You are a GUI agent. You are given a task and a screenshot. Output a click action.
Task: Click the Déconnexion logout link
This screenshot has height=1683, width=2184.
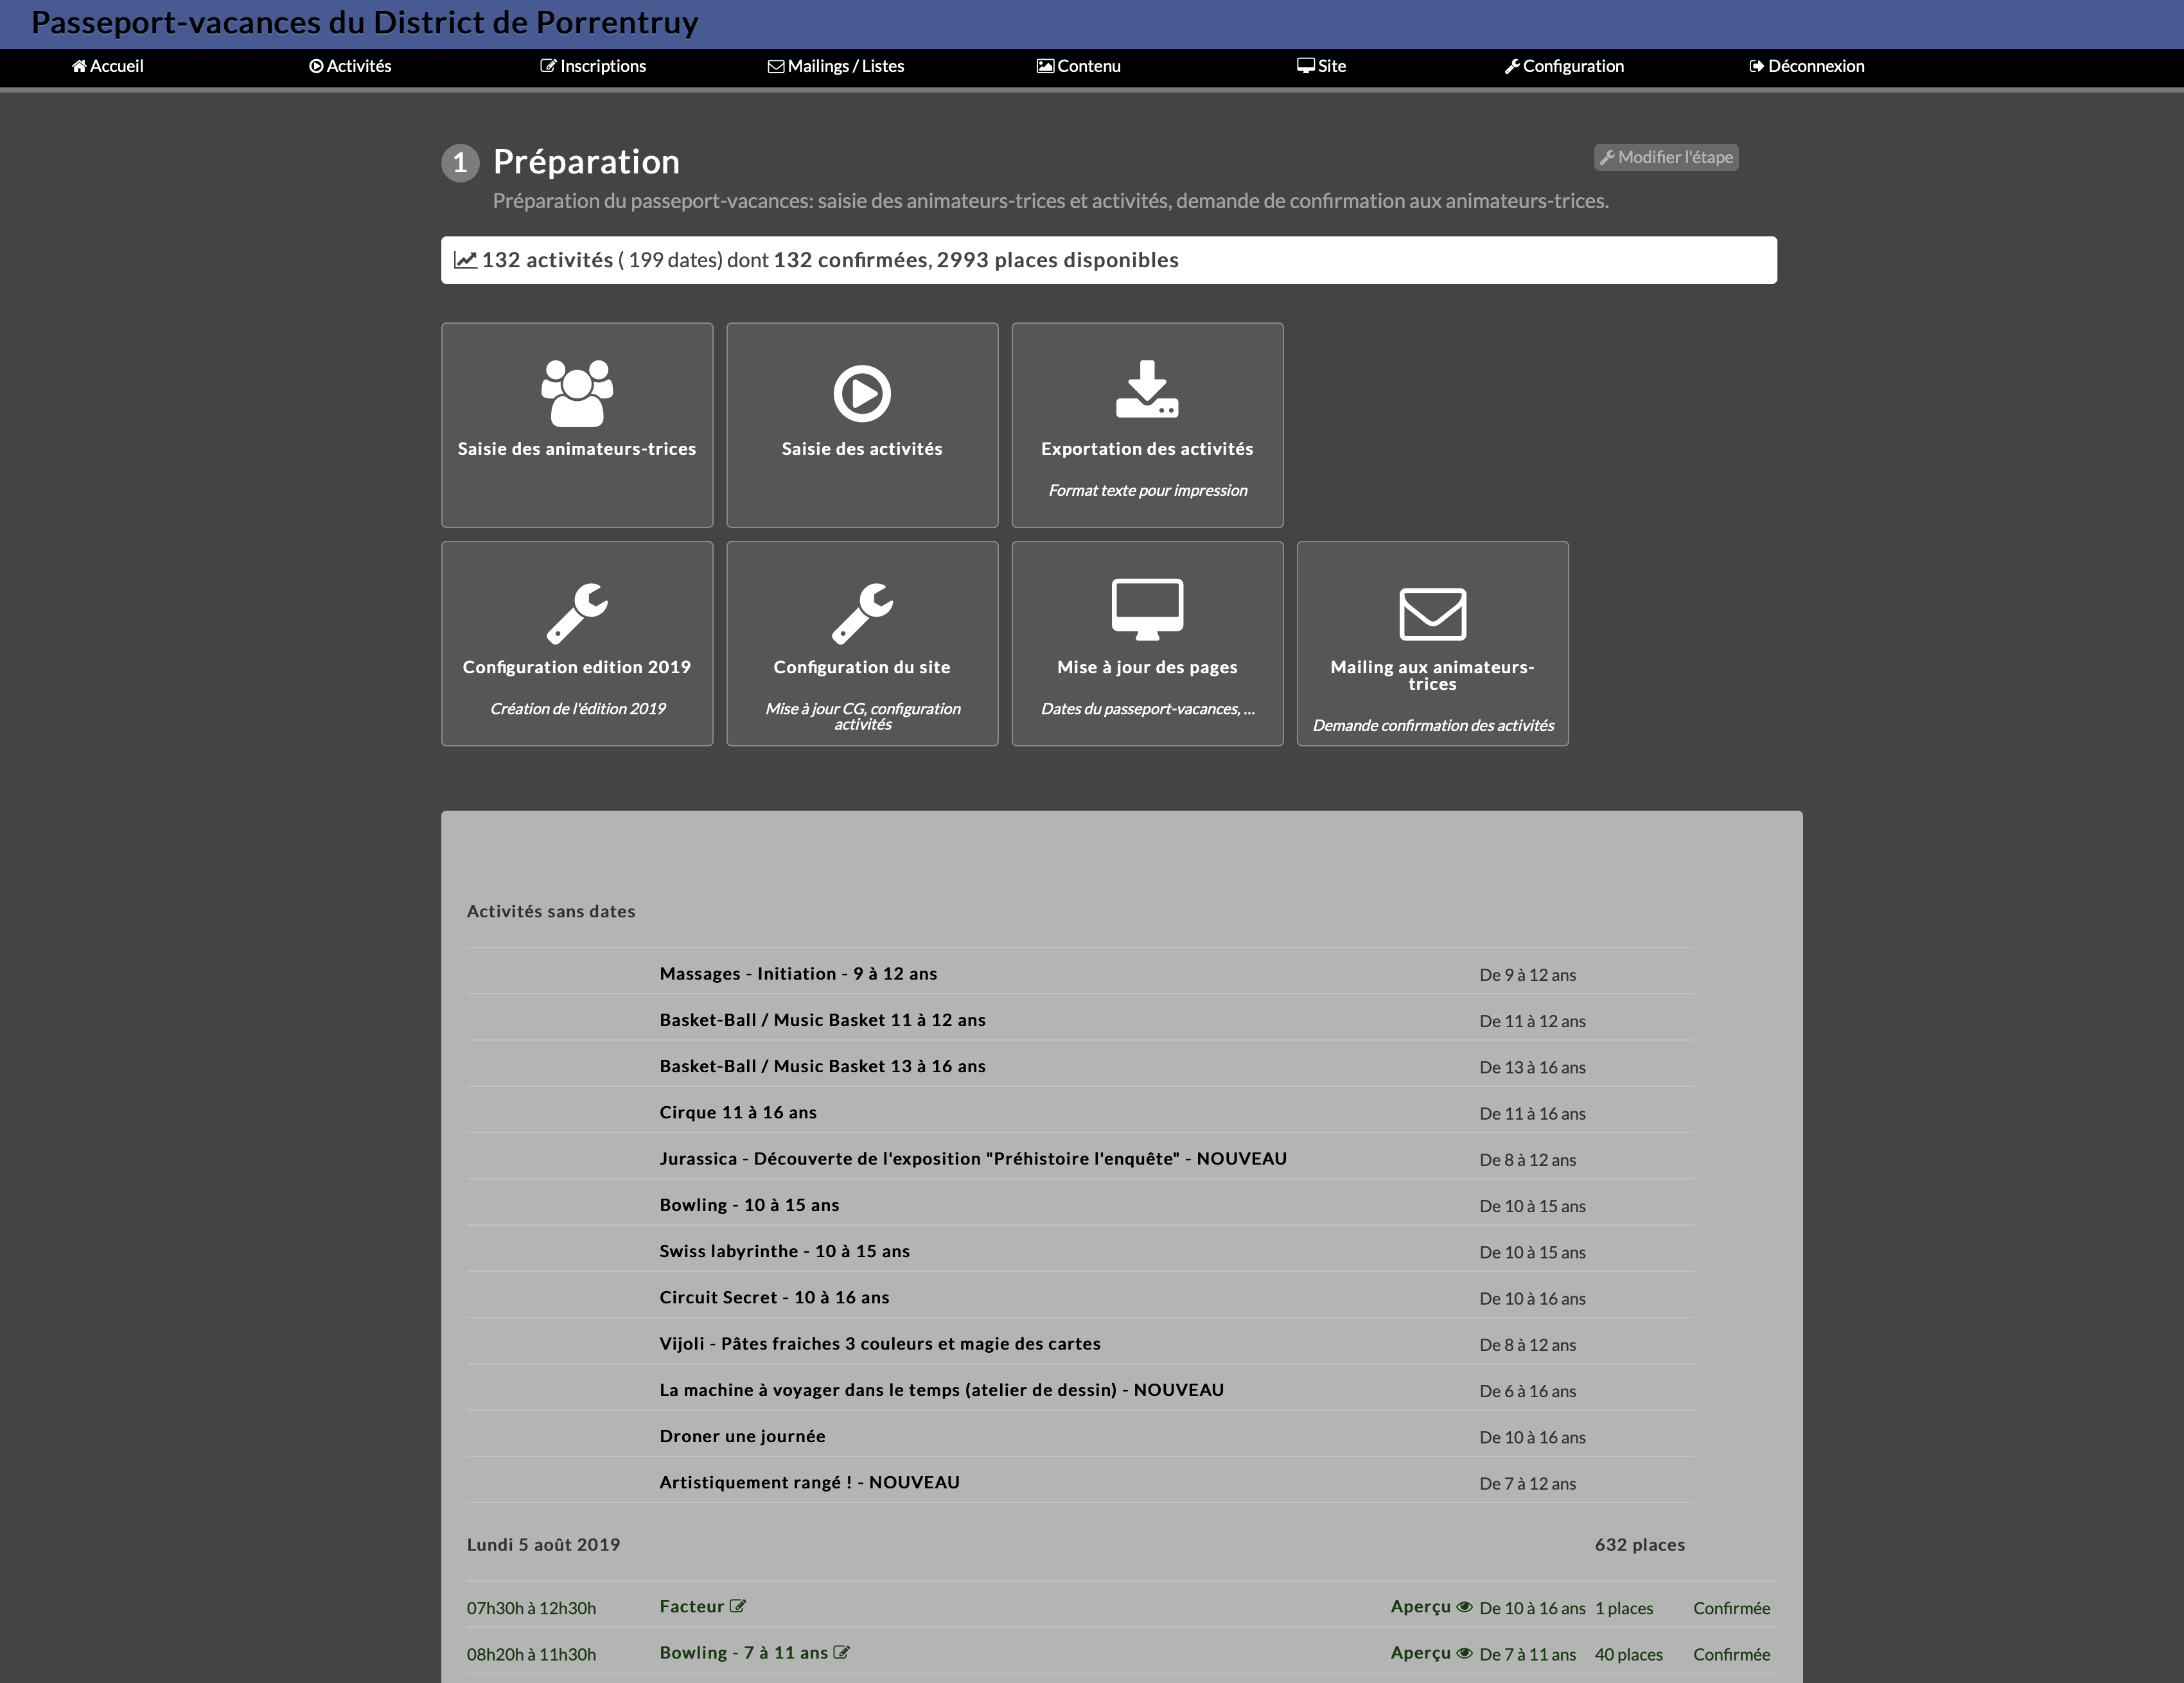click(1806, 66)
